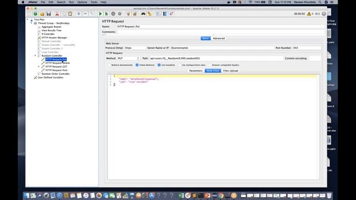Image resolution: width=356 pixels, height=200 pixels.
Task: Toggle Use multipart/form-data checkbox
Action: (x=180, y=65)
